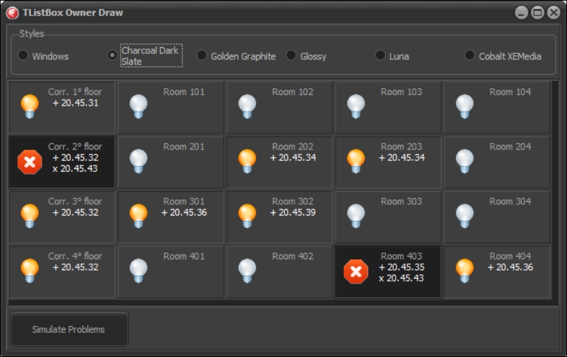
Task: Choose the Golden Graphite style
Action: click(202, 55)
